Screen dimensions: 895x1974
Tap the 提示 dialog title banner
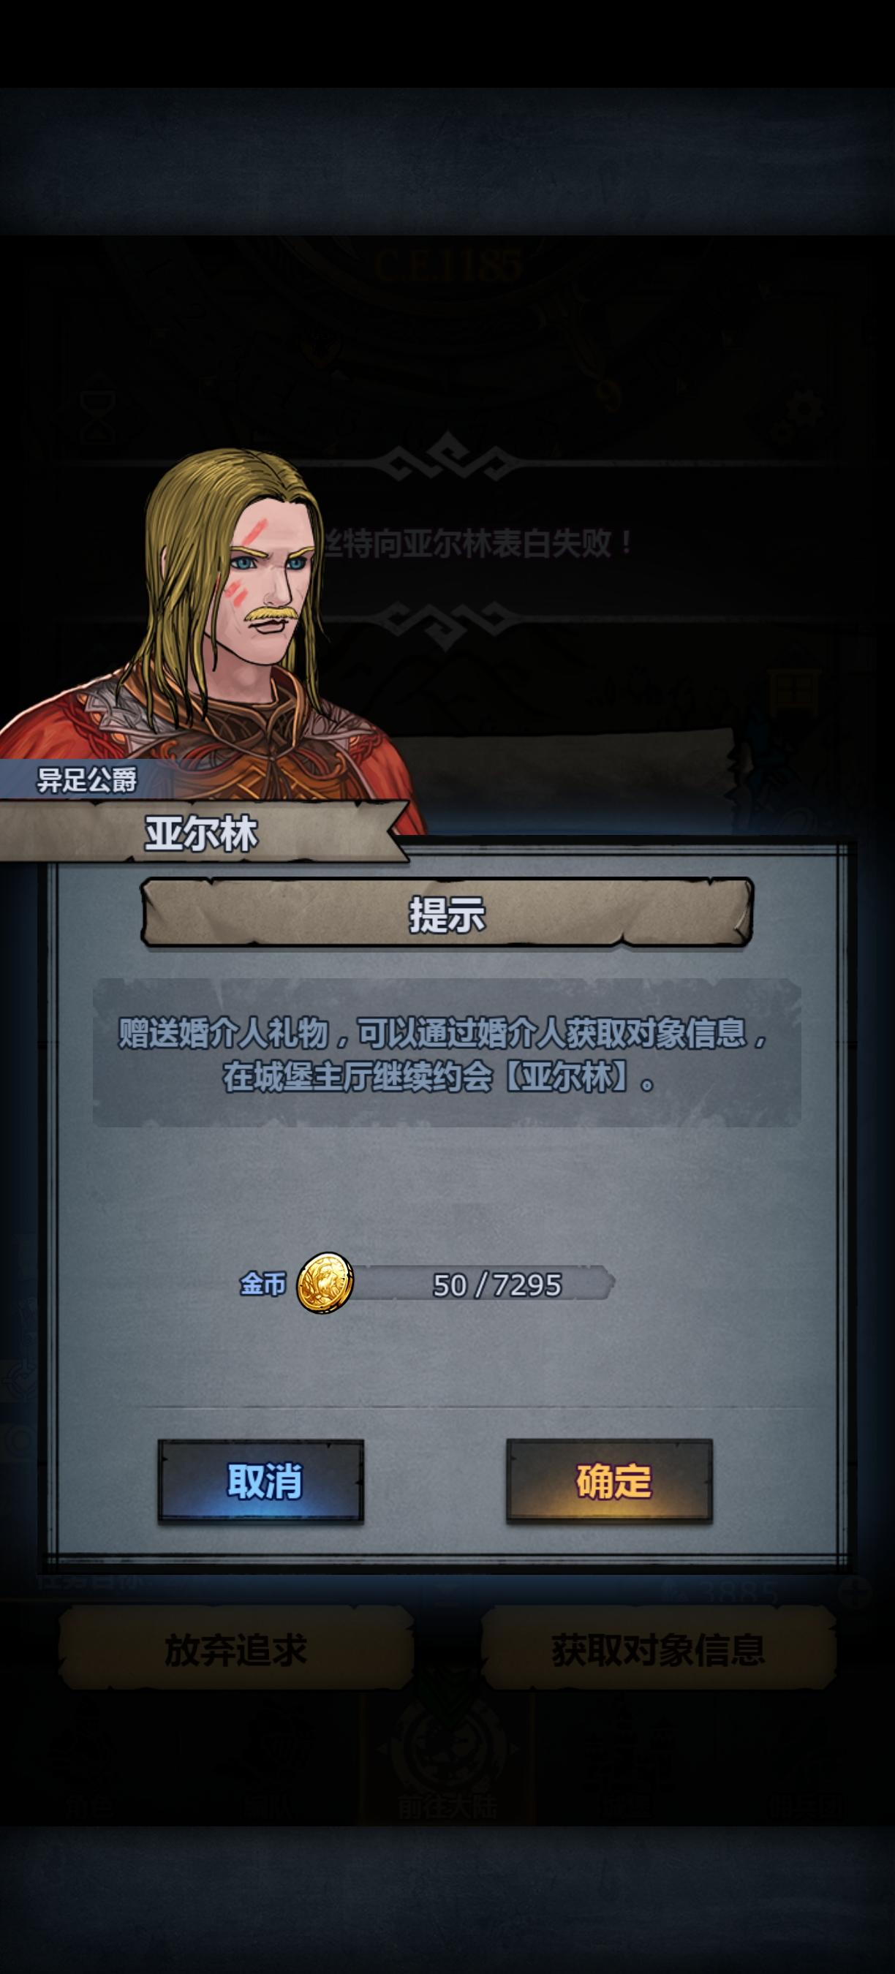tap(447, 912)
